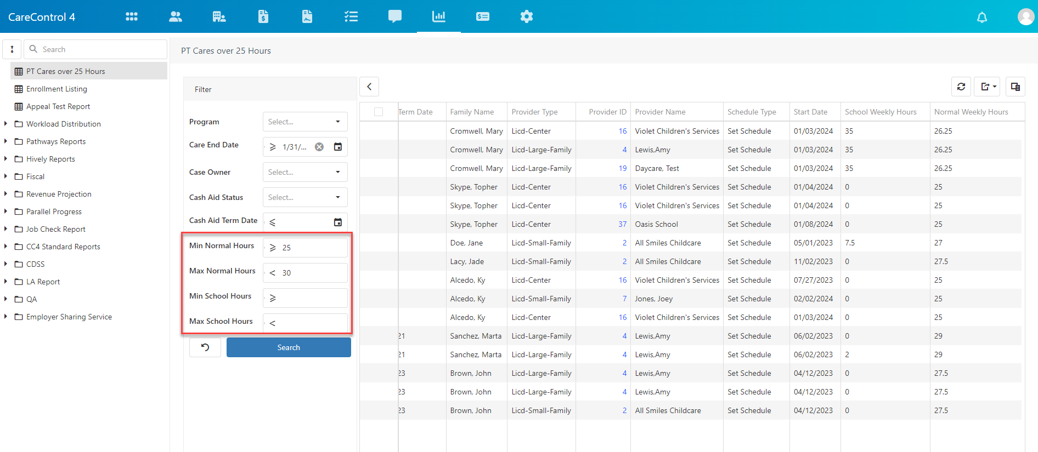
Task: Open the Cash Aid Status dropdown
Action: tap(305, 197)
